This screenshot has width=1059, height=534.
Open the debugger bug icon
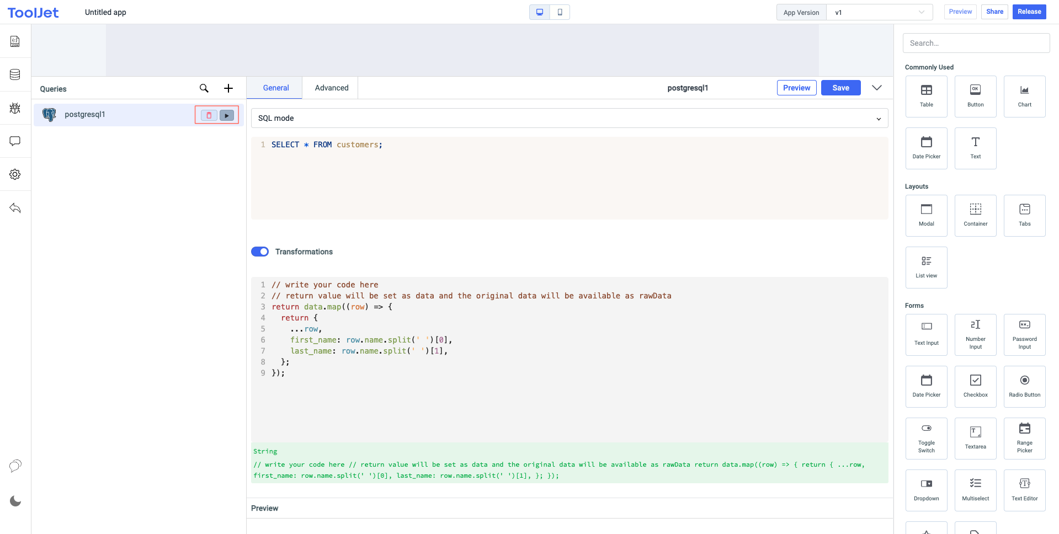15,108
